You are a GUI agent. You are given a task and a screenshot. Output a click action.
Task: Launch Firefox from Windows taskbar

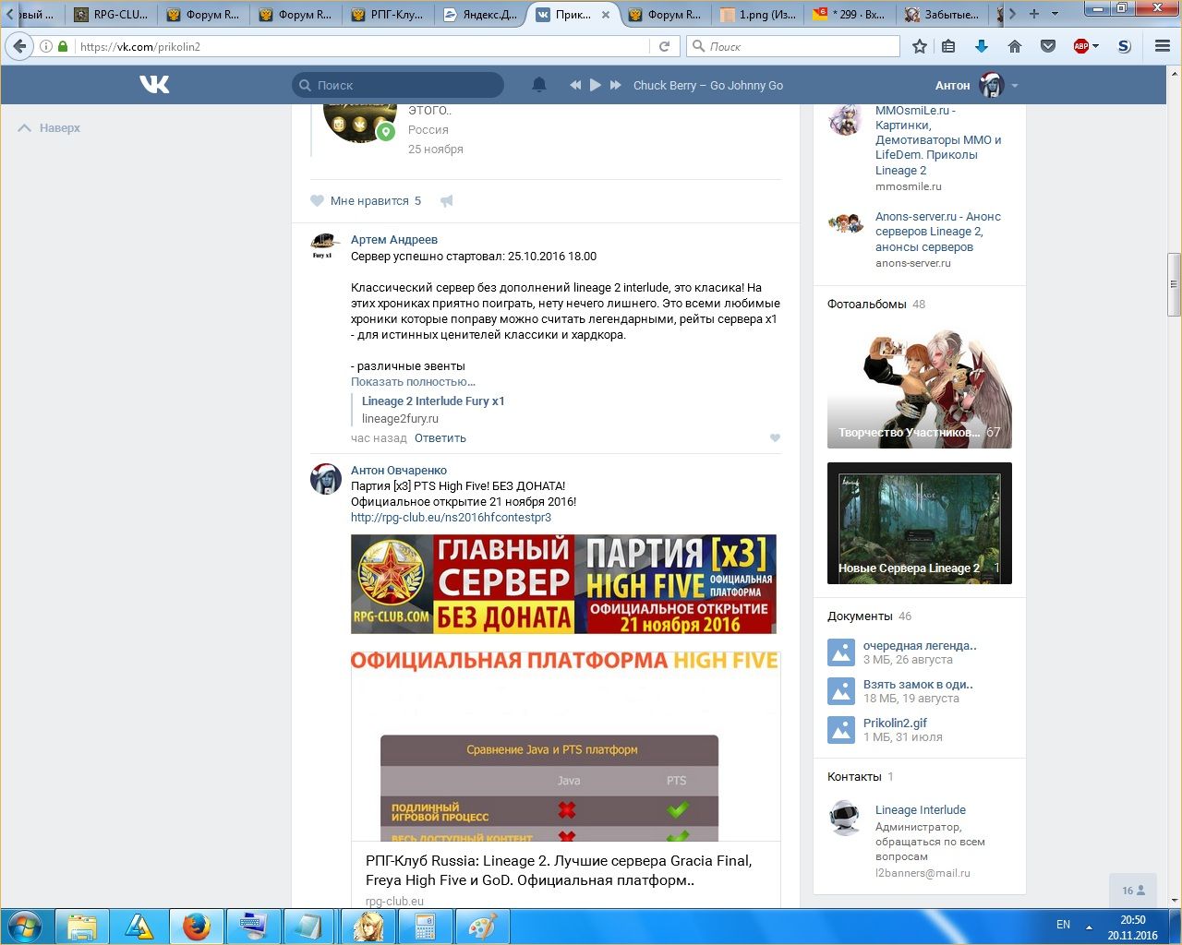tap(196, 926)
